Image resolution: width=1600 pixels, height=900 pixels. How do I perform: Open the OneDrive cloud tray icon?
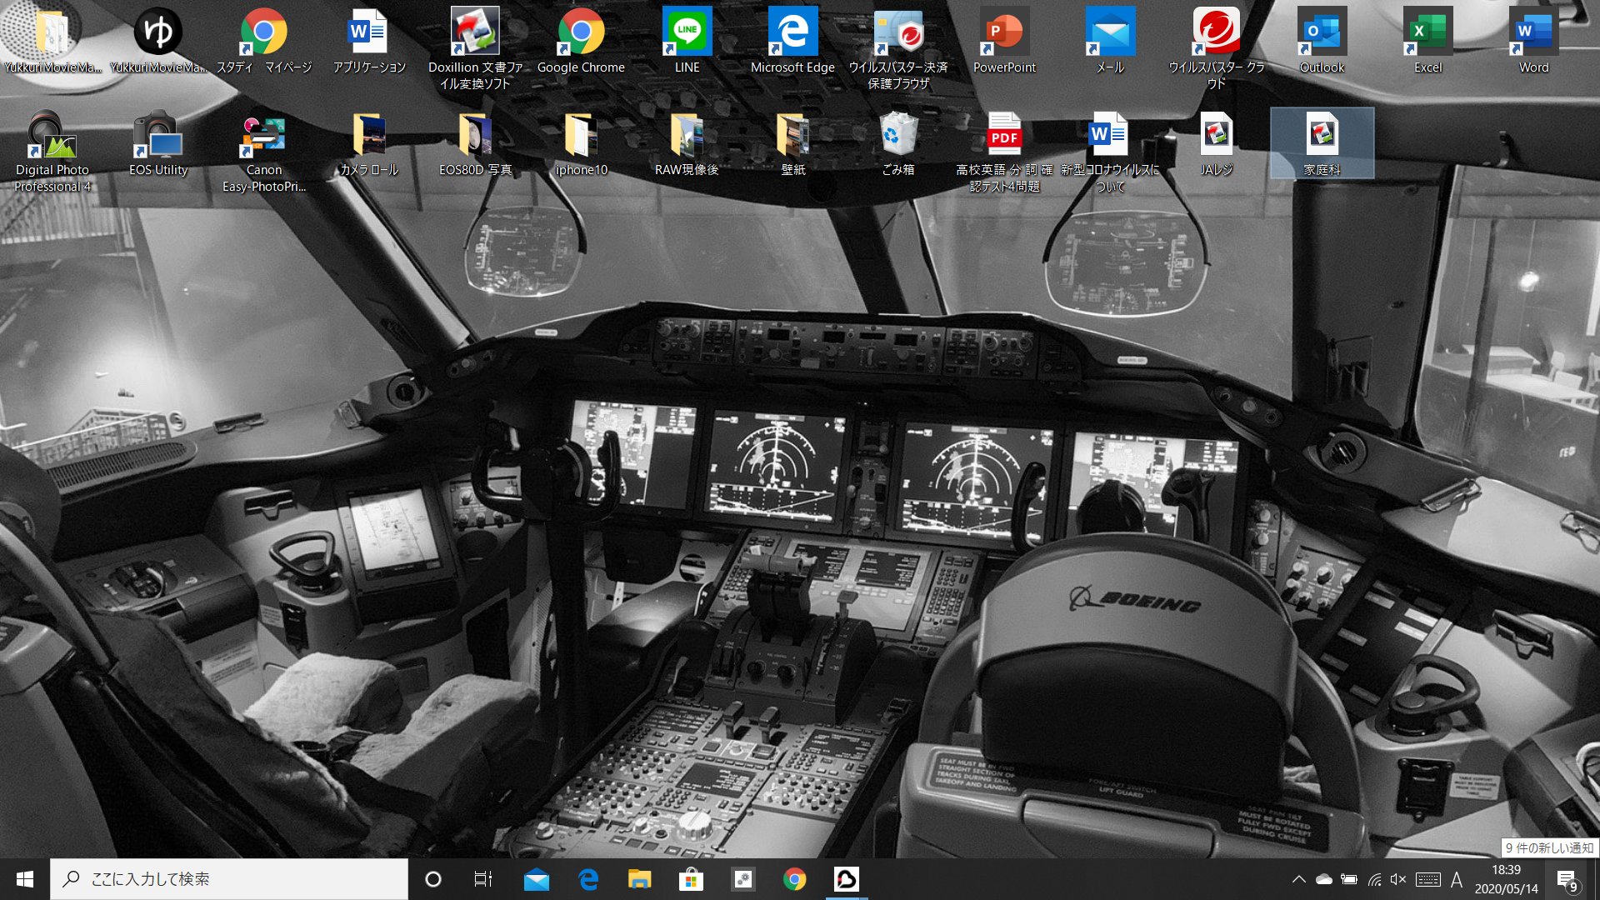coord(1324,879)
